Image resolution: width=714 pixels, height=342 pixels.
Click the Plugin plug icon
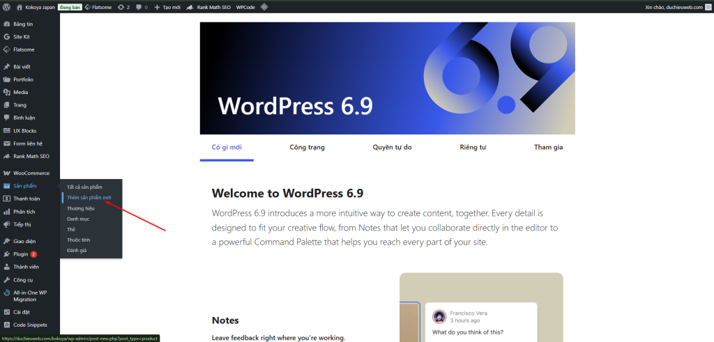(6, 254)
